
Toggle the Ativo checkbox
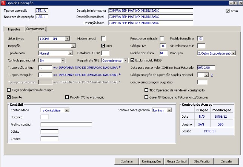(228, 11)
